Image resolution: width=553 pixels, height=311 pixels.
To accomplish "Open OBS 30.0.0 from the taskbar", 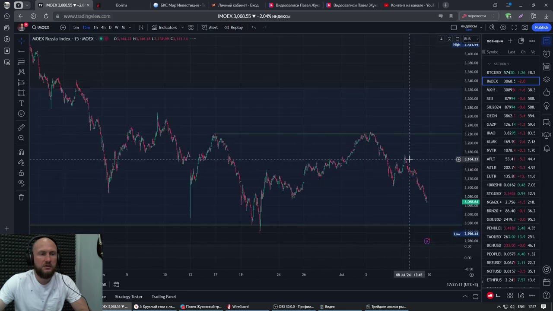I will tap(293, 307).
